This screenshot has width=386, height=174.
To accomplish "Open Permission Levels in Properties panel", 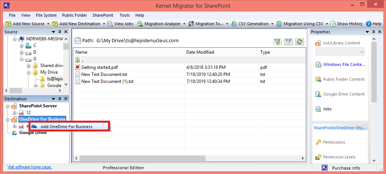I will tap(339, 157).
